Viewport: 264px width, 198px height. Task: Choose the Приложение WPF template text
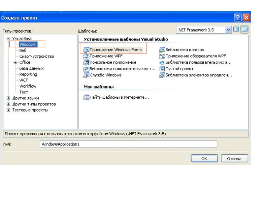coord(106,56)
